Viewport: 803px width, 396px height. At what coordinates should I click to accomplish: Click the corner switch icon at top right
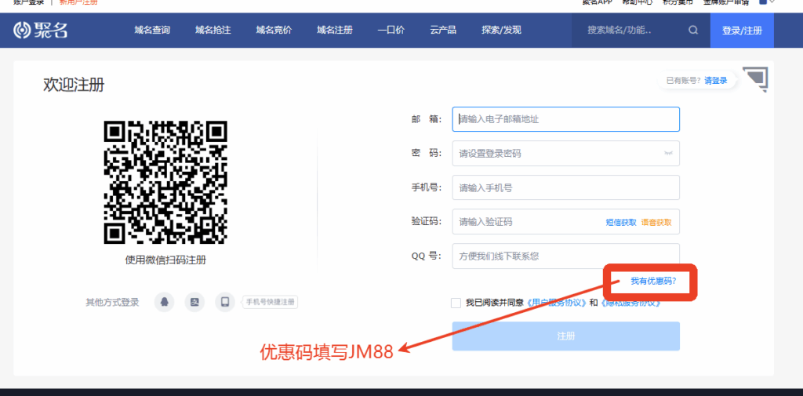click(x=755, y=79)
